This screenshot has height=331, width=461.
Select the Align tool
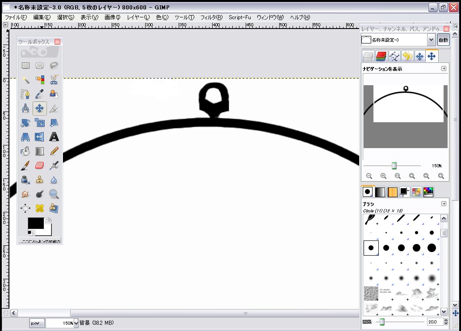point(25,208)
